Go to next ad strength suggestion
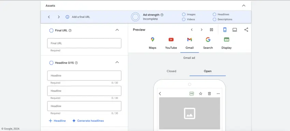The width and height of the screenshot is (290, 131). pos(59,17)
